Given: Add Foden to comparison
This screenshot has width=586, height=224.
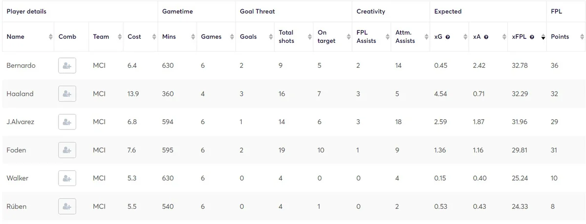Looking at the screenshot, I should (67, 150).
